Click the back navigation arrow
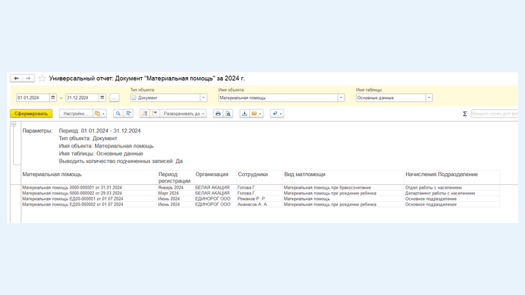525x295 pixels. click(16, 79)
